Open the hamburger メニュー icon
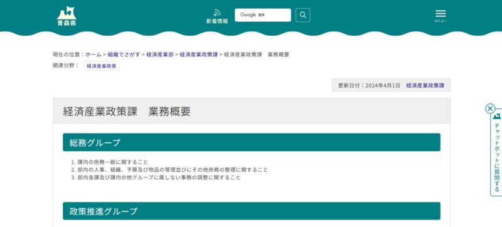 coord(441,16)
